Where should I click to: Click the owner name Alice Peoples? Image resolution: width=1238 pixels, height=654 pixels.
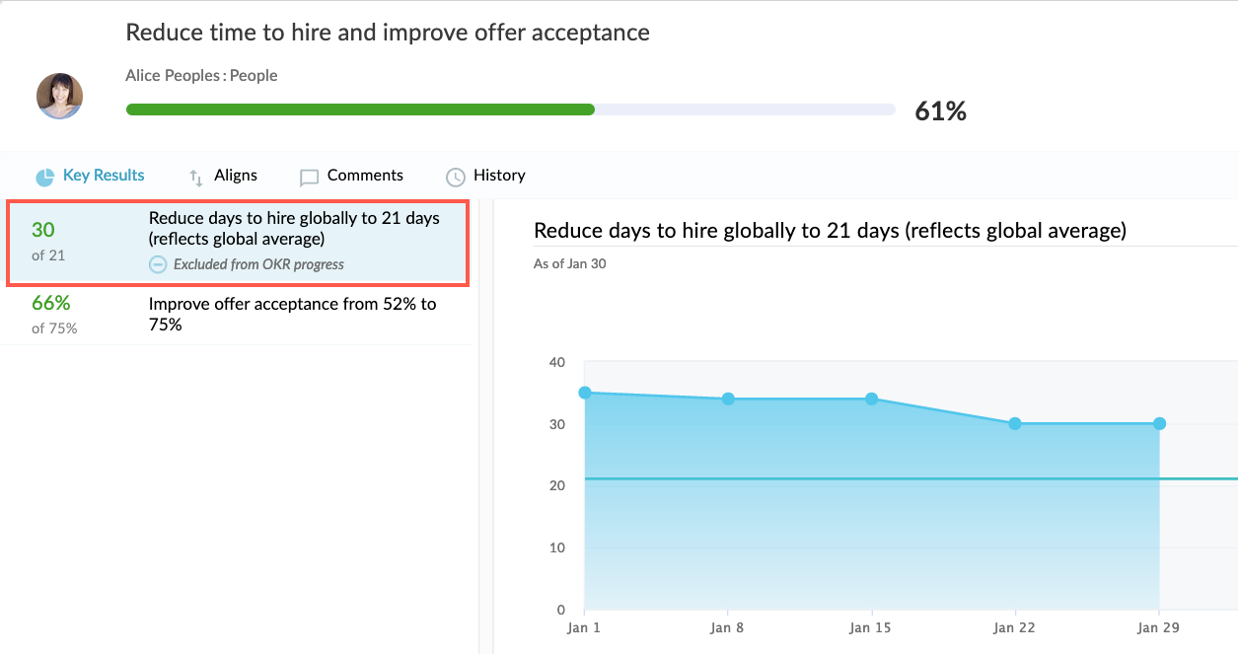(x=173, y=75)
